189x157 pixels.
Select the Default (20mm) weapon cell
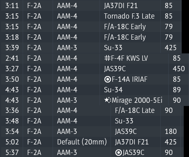pyautogui.click(x=82, y=142)
